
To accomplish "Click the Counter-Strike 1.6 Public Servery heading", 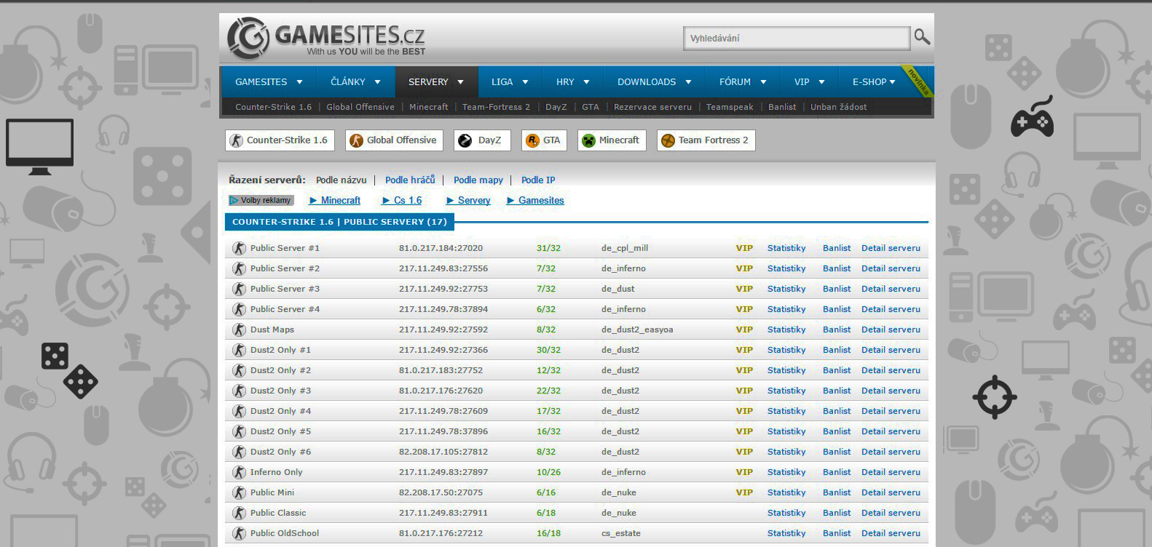I will (339, 222).
